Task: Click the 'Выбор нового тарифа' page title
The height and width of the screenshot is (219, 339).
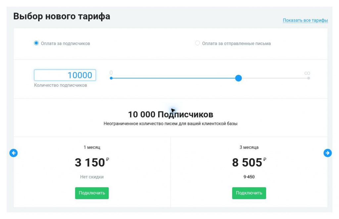Action: [62, 17]
